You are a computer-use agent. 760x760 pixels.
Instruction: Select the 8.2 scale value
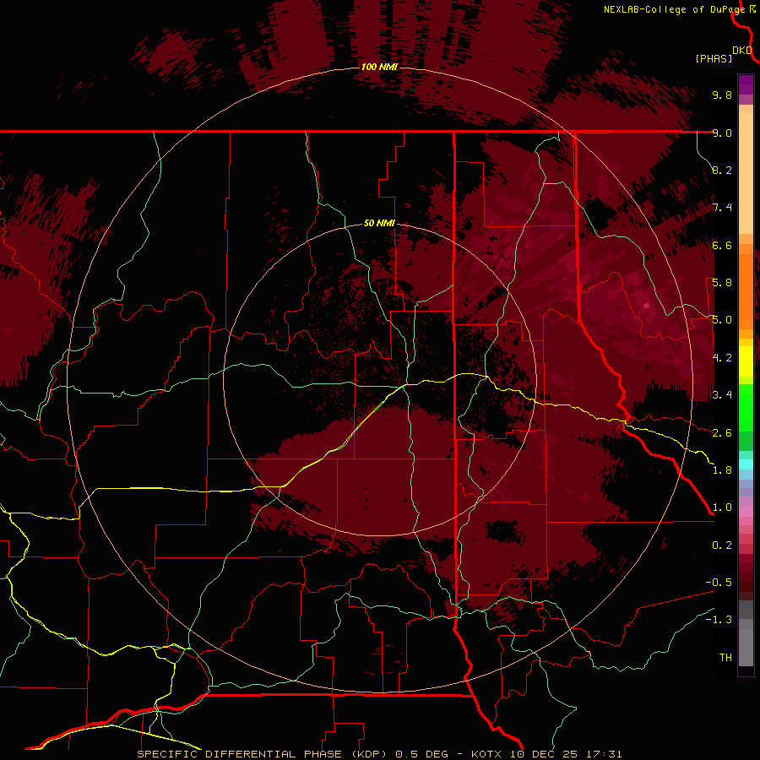pos(722,170)
